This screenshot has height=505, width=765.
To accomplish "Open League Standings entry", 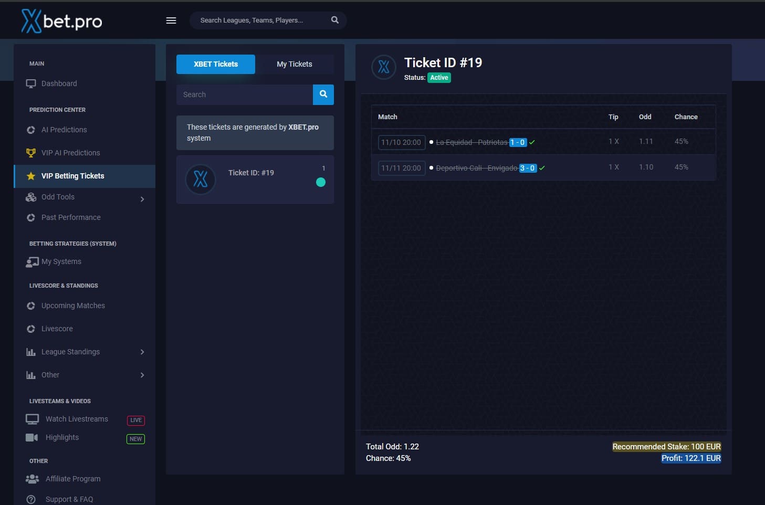I will [x=70, y=352].
